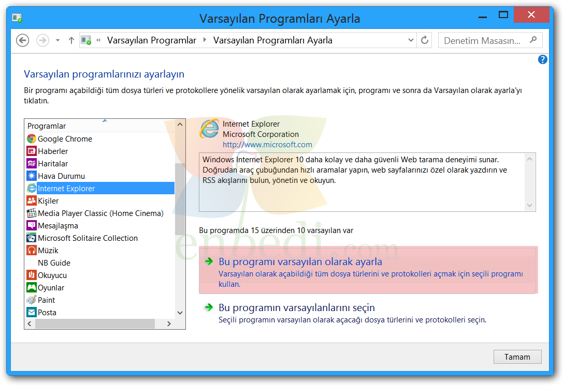Refresh the address bar location
The image size is (564, 386).
pos(425,40)
